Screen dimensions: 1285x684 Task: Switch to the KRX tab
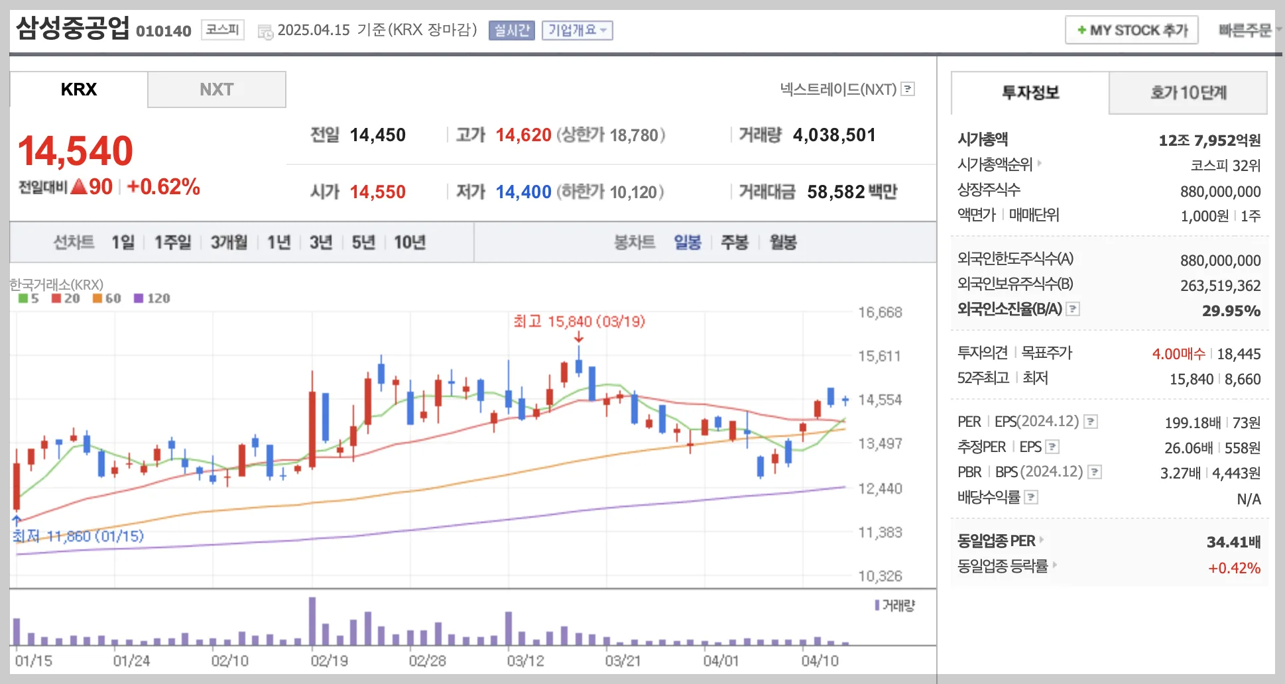[78, 89]
